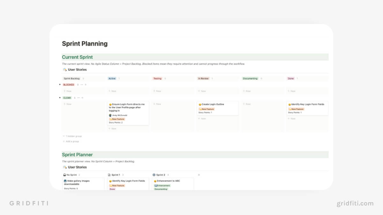This screenshot has width=383, height=215.
Task: Open the Ensure Login Form directs me card
Action: click(x=128, y=113)
